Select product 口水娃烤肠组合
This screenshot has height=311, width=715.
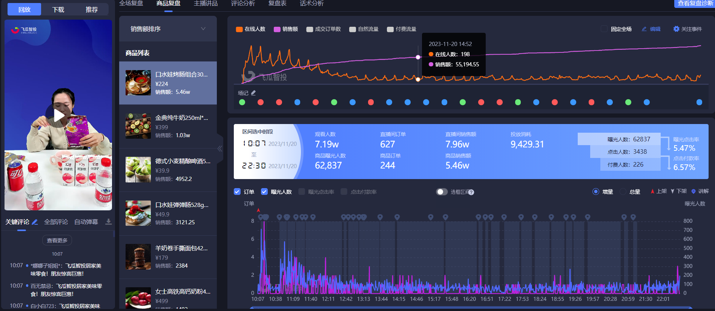tap(168, 83)
